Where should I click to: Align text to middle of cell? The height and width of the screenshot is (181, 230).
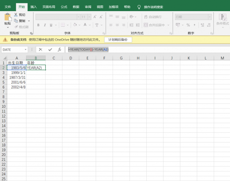[117, 17]
